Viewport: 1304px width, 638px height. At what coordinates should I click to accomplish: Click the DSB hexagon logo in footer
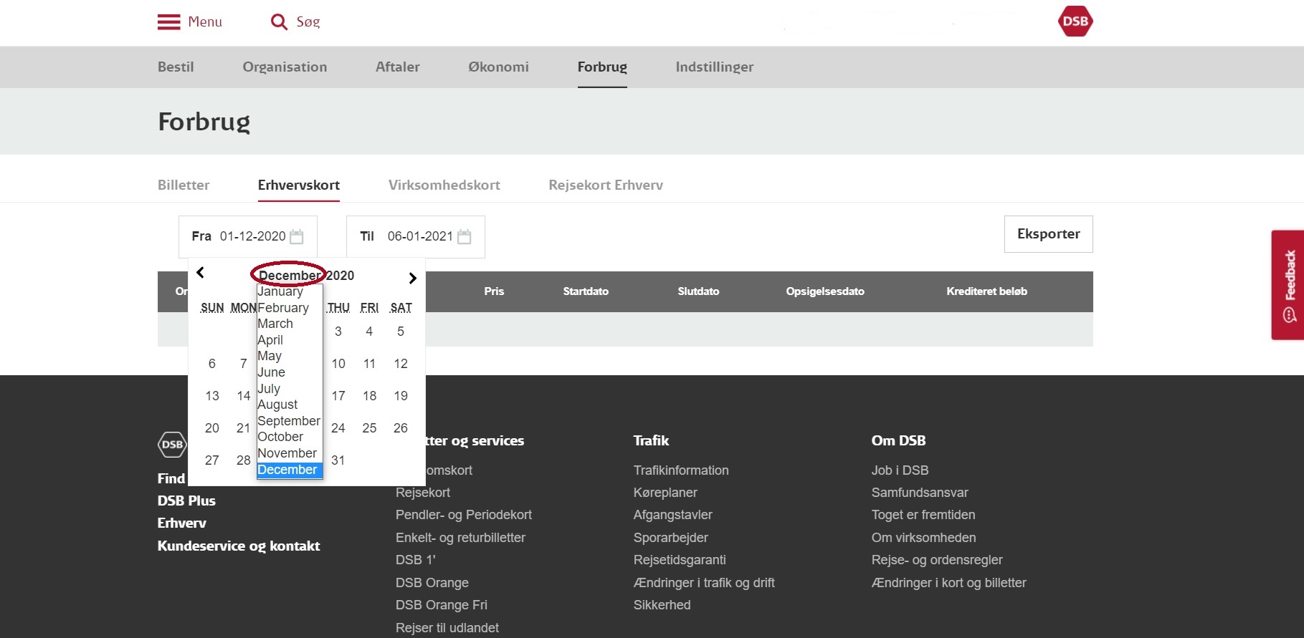point(172,445)
